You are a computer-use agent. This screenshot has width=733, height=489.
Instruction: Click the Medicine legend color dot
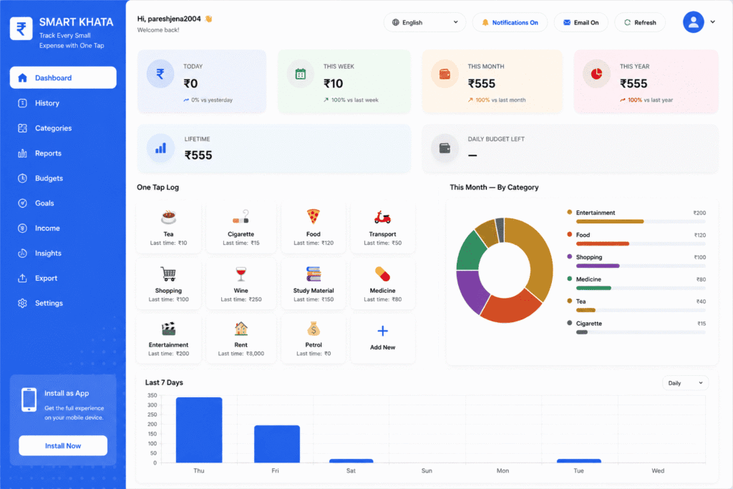coord(569,279)
